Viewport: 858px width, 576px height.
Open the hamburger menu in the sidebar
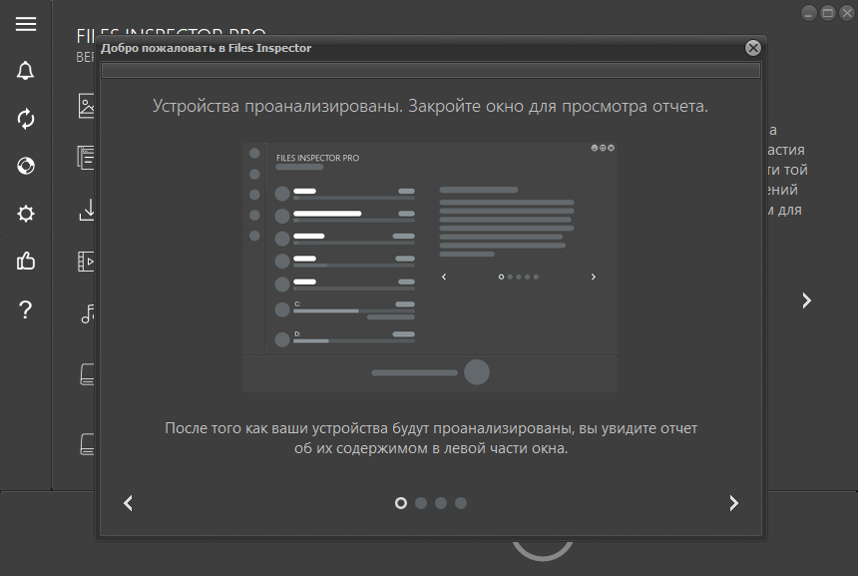click(x=26, y=24)
